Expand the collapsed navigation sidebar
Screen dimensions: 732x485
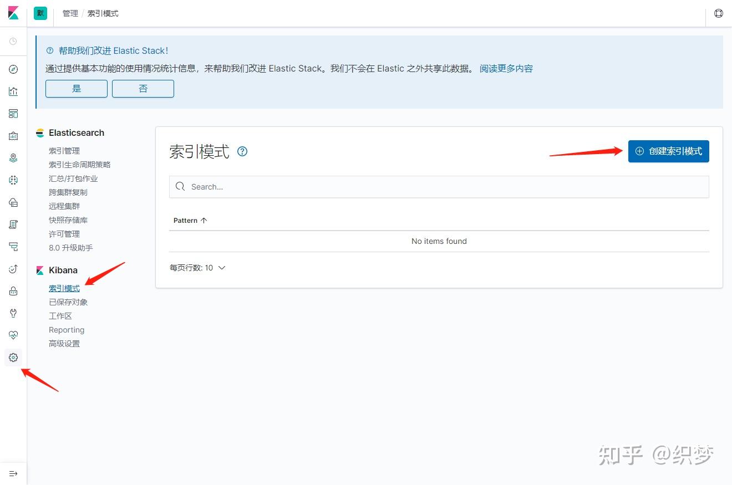coord(13,473)
